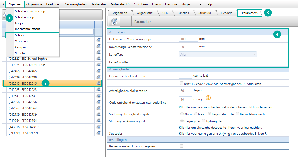Click the edit parameters pencil icon
This screenshot has width=298, height=157.
tap(114, 21)
